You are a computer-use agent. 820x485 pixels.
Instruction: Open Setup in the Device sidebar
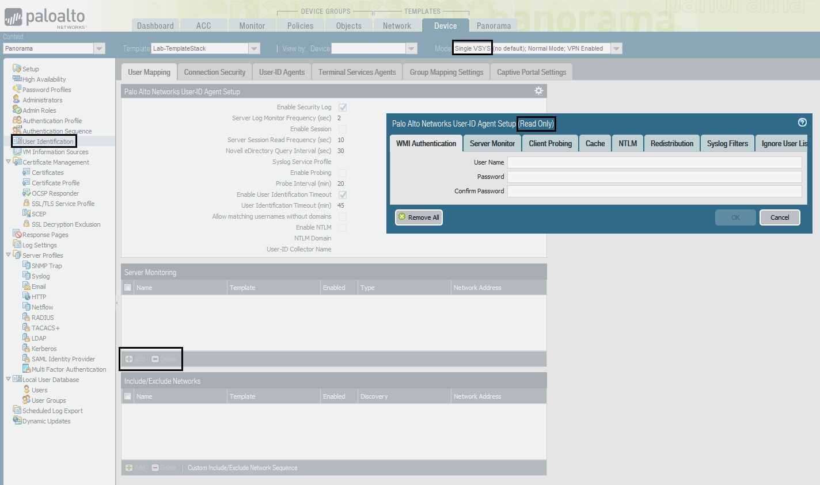click(31, 68)
